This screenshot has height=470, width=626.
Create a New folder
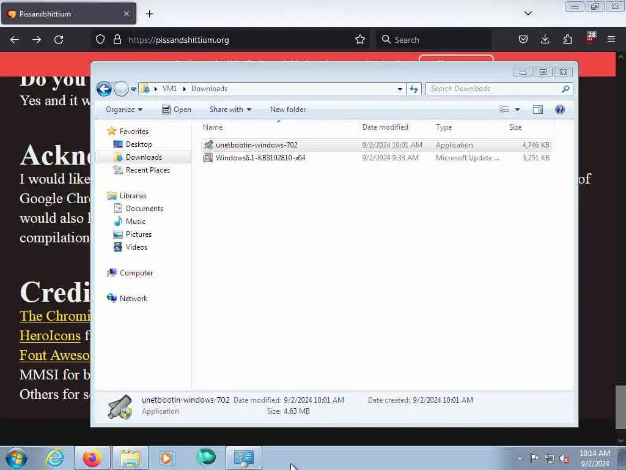[x=288, y=110]
